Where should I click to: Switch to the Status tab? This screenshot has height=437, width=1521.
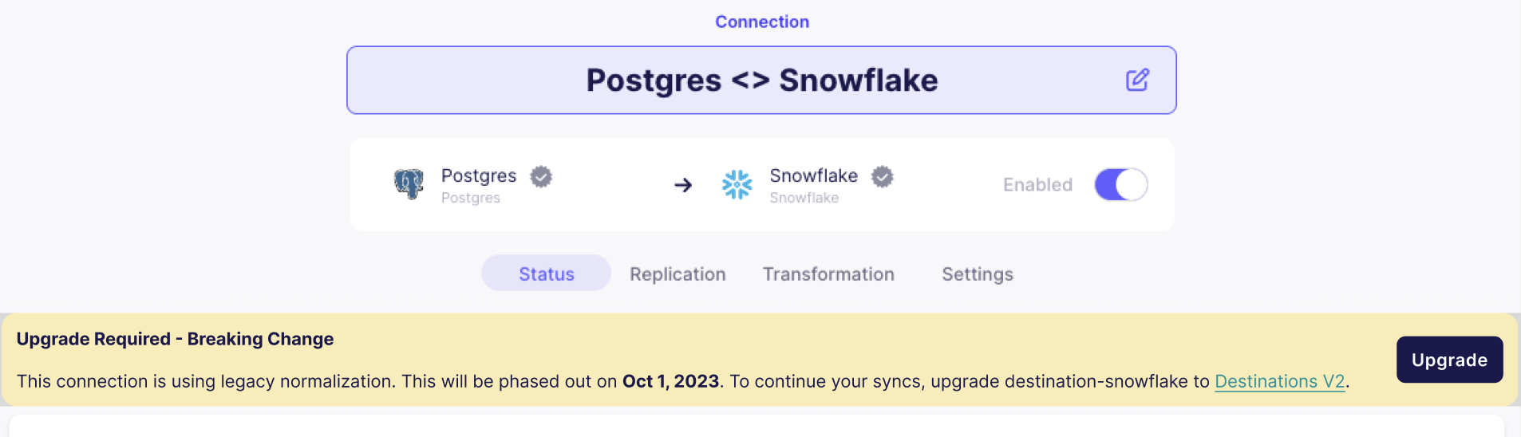coord(546,274)
